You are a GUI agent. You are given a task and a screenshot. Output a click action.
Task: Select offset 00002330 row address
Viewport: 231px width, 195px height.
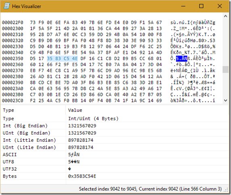tap(13, 46)
